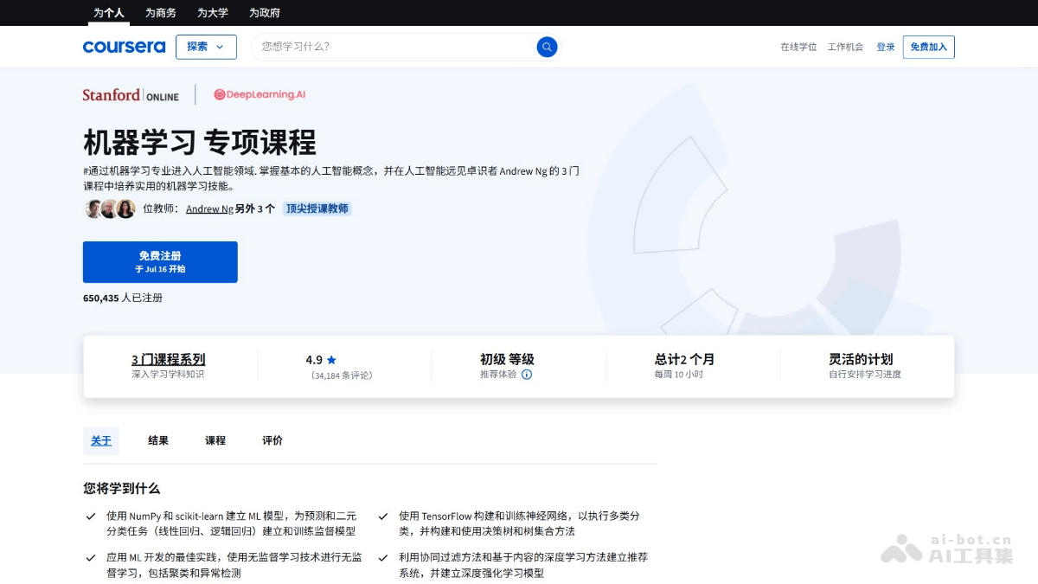
Task: Open the 为政府 navigation item
Action: [265, 13]
